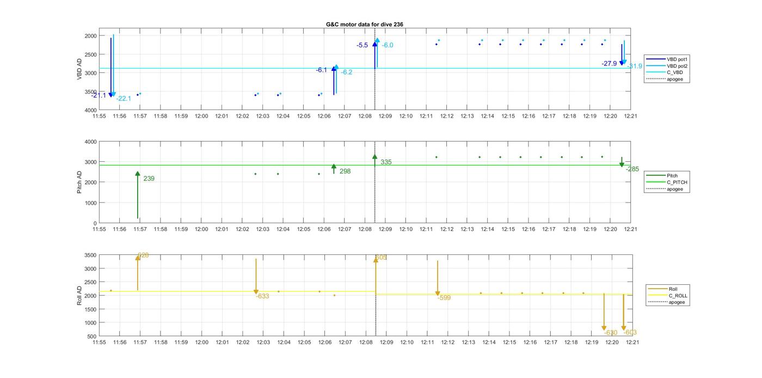The width and height of the screenshot is (762, 378).
Task: Click the '-31.9' VBD annotation
Action: click(x=635, y=66)
